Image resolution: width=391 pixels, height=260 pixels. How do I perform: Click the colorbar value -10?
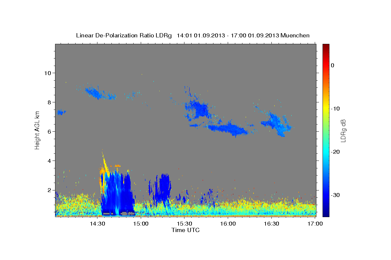click(x=335, y=109)
